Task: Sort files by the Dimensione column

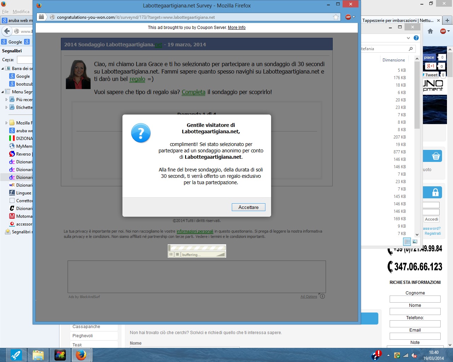Action: 394,60
